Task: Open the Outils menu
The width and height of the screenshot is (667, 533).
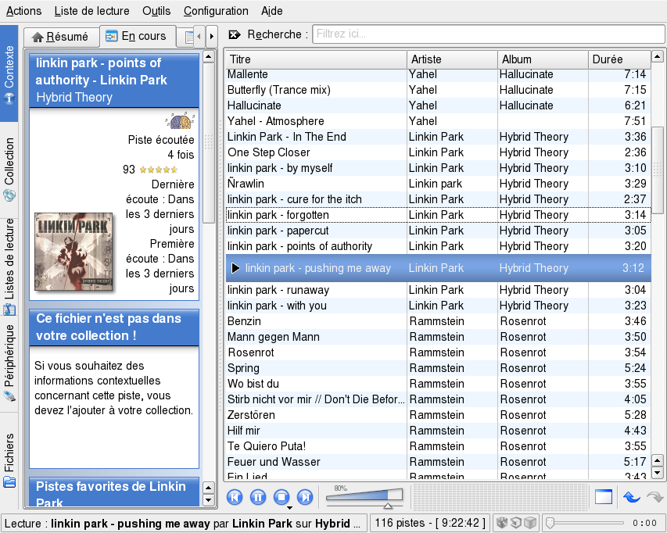Action: coord(156,11)
